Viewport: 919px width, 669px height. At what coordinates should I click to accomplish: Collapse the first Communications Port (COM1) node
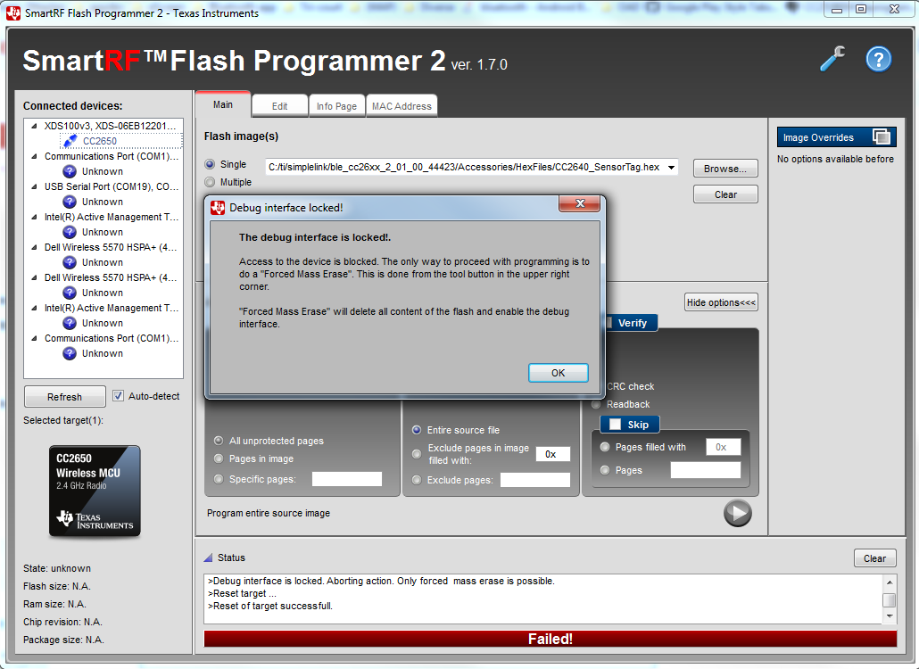click(x=34, y=156)
